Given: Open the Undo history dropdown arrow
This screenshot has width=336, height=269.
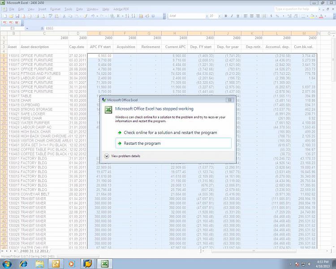Looking at the screenshot, I should 97,16.
